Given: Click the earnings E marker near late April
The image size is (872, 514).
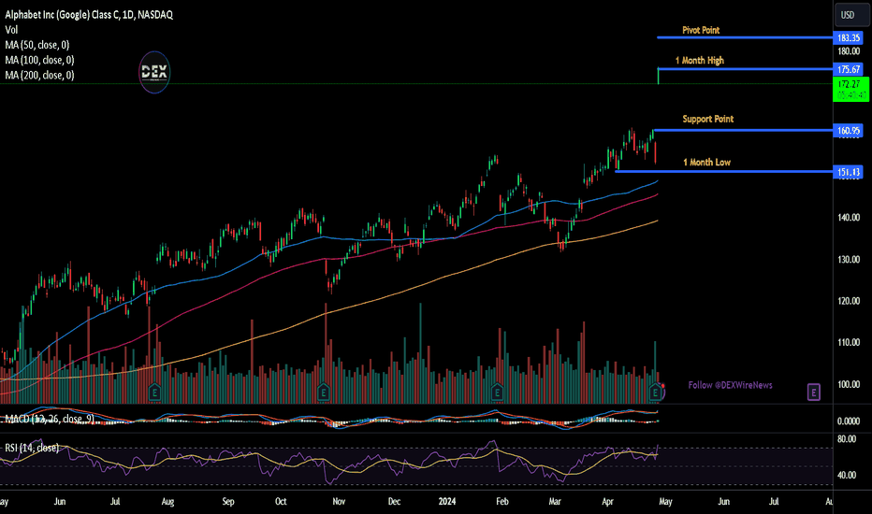Looking at the screenshot, I should 655,393.
